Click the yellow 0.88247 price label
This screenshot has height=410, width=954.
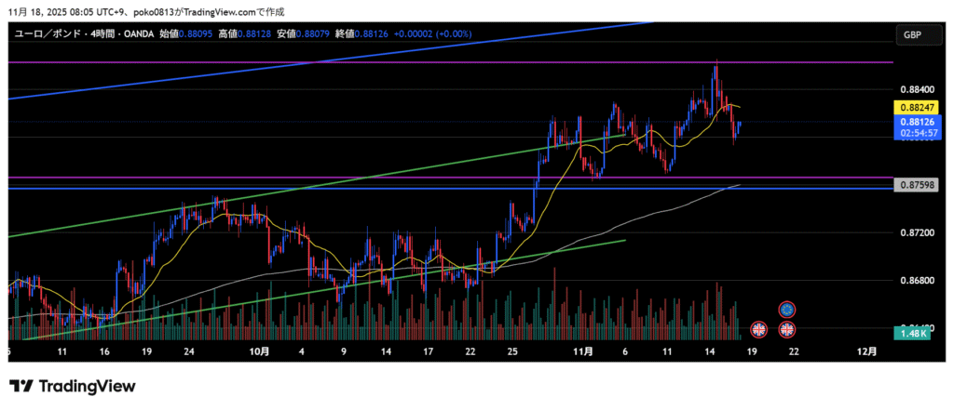point(918,108)
